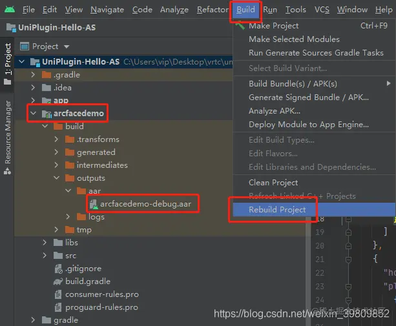Click the .idea folder icon

[47, 88]
